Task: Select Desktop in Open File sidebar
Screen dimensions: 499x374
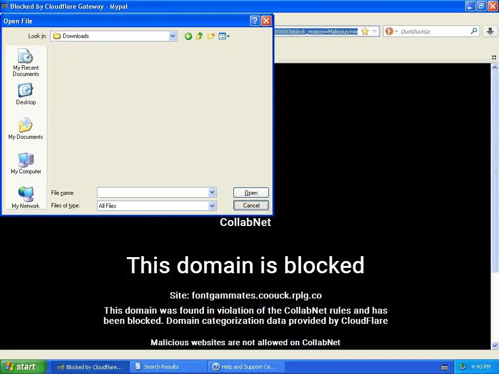Action: tap(26, 94)
